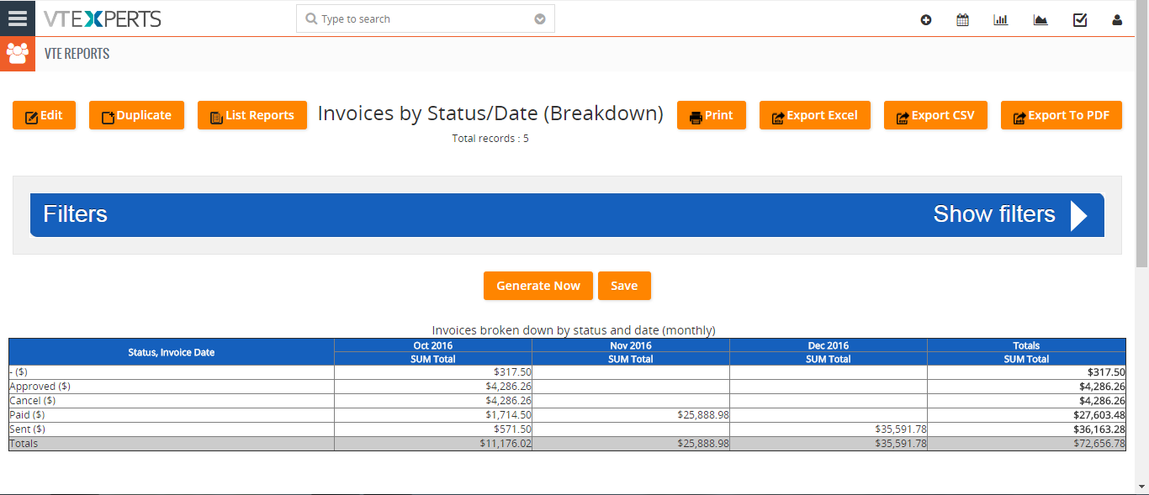Click the Nov 2016 column header

pyautogui.click(x=631, y=345)
